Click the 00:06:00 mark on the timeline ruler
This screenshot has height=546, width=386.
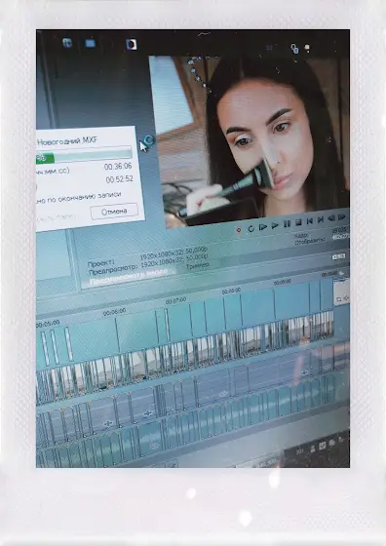(114, 313)
